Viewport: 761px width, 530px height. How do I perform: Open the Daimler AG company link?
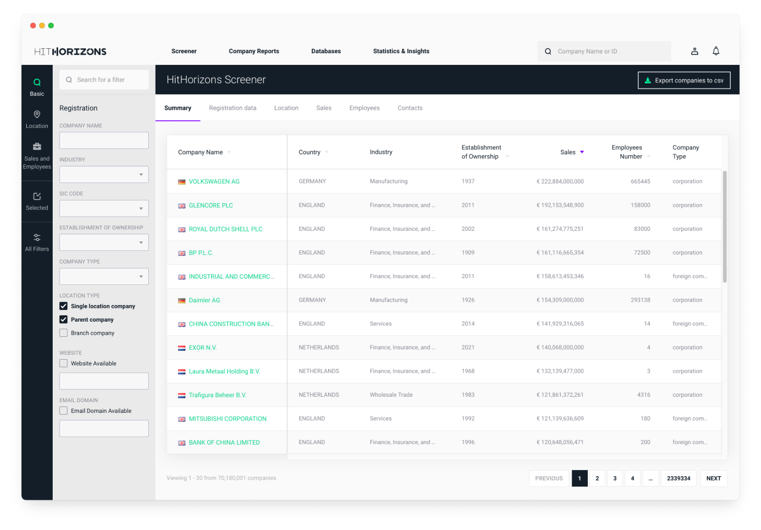pyautogui.click(x=204, y=301)
